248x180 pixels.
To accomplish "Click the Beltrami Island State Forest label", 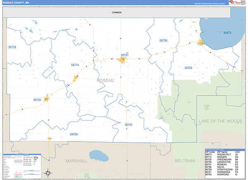I will click(207, 107).
